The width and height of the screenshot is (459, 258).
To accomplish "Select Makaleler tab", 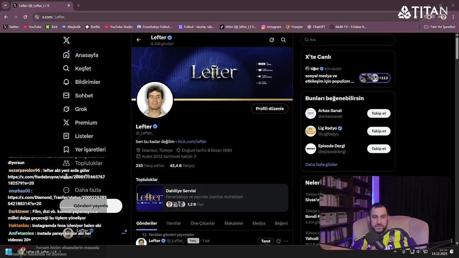I will [234, 223].
